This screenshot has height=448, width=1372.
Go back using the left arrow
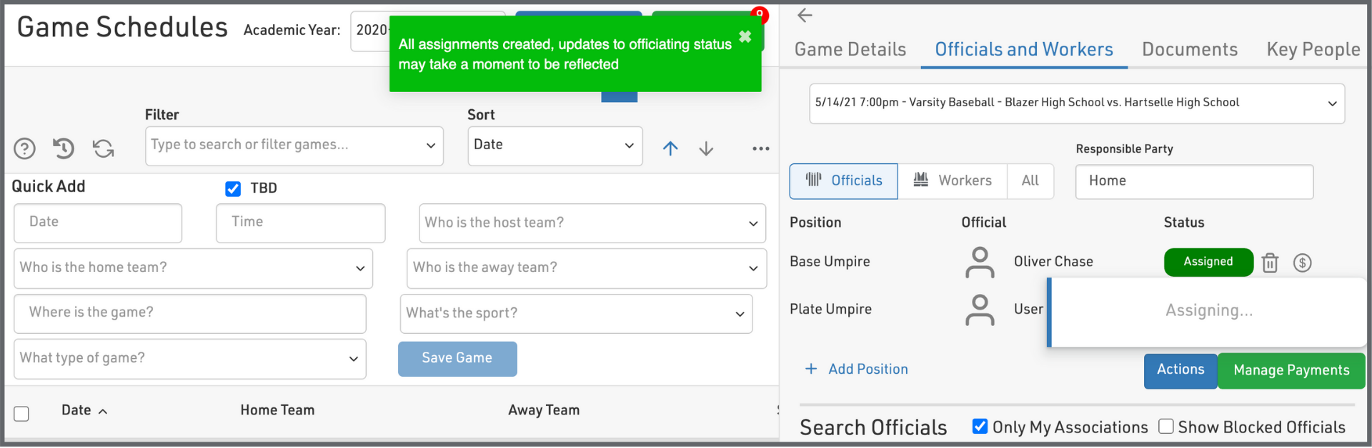tap(805, 15)
